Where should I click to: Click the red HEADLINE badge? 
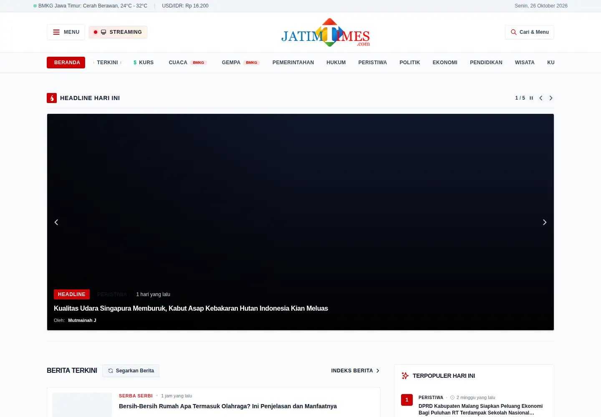tap(72, 294)
